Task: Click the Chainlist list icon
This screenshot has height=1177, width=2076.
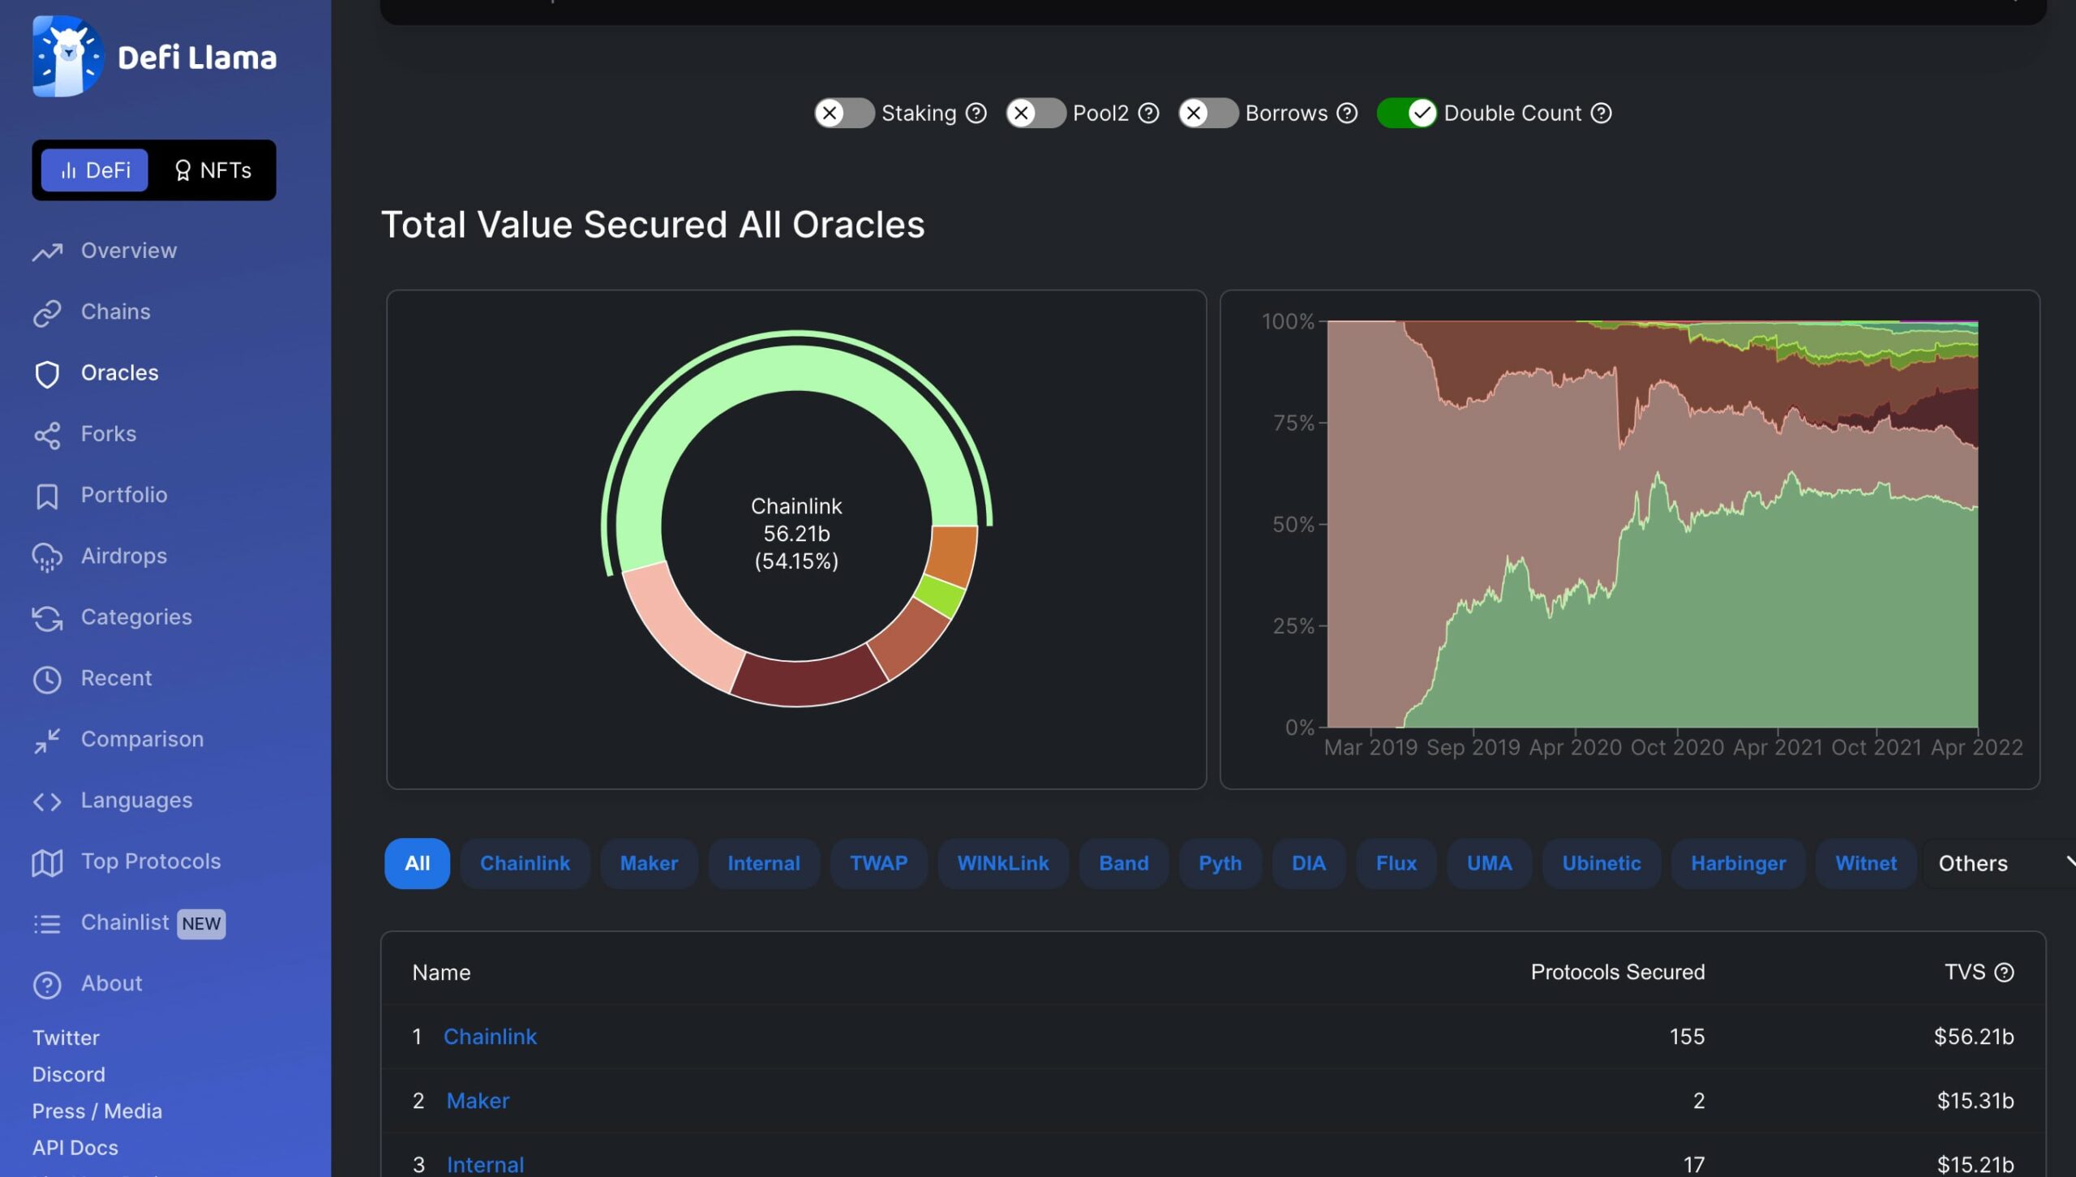Action: coord(47,923)
